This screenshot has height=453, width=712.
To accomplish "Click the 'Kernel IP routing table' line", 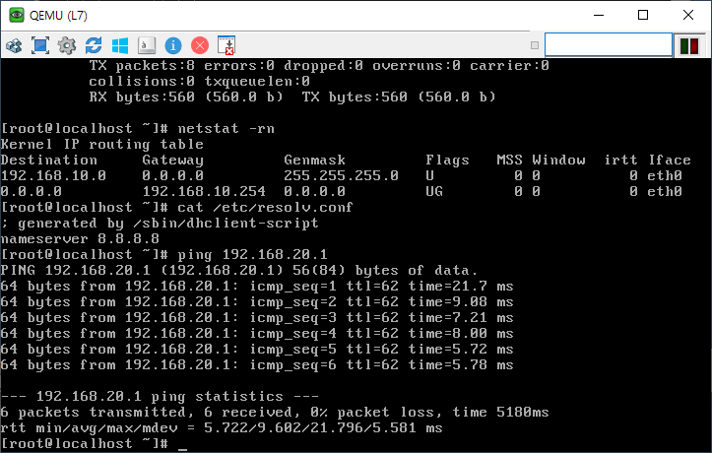I will pyautogui.click(x=101, y=145).
